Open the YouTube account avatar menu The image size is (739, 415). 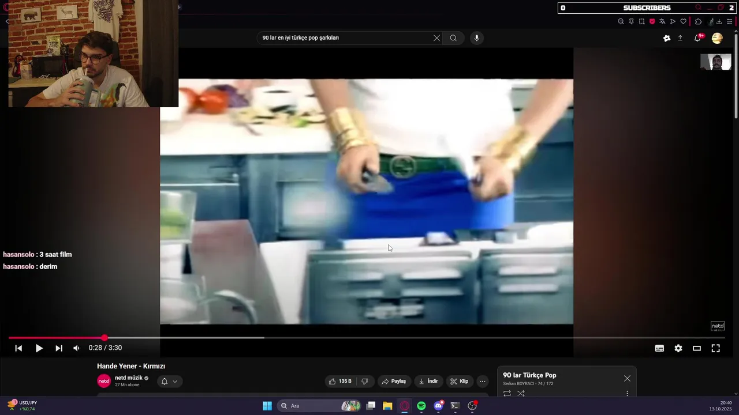(x=717, y=38)
